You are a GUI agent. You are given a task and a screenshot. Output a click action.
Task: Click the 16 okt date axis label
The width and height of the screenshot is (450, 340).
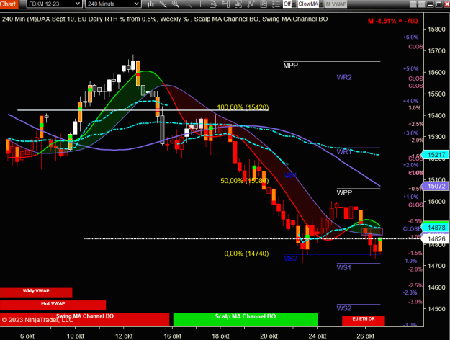coord(173,336)
